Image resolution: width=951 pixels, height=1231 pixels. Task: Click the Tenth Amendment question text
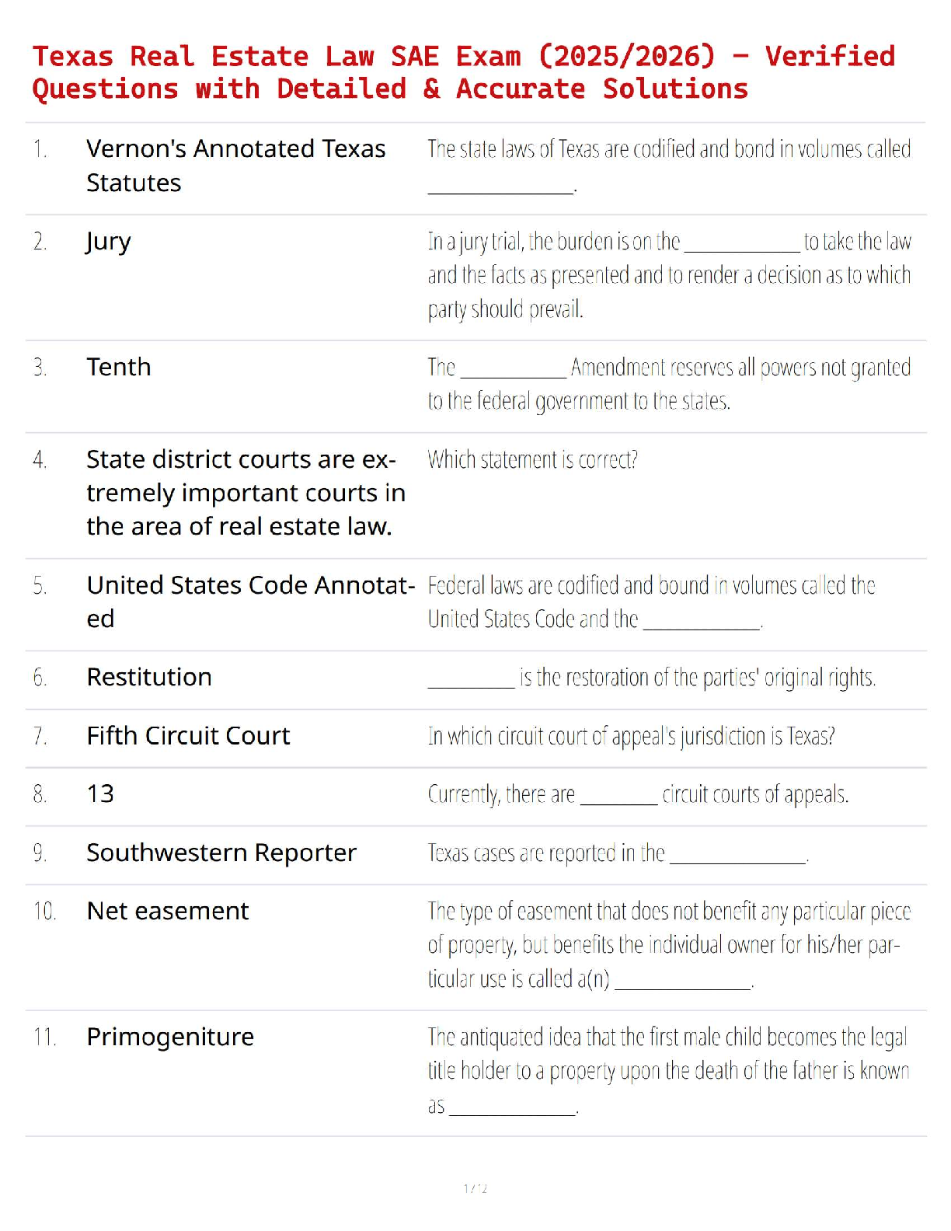click(668, 384)
